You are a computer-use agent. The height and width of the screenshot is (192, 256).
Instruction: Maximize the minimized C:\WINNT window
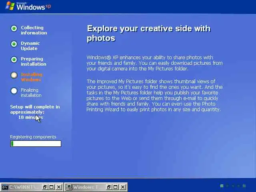point(52,187)
